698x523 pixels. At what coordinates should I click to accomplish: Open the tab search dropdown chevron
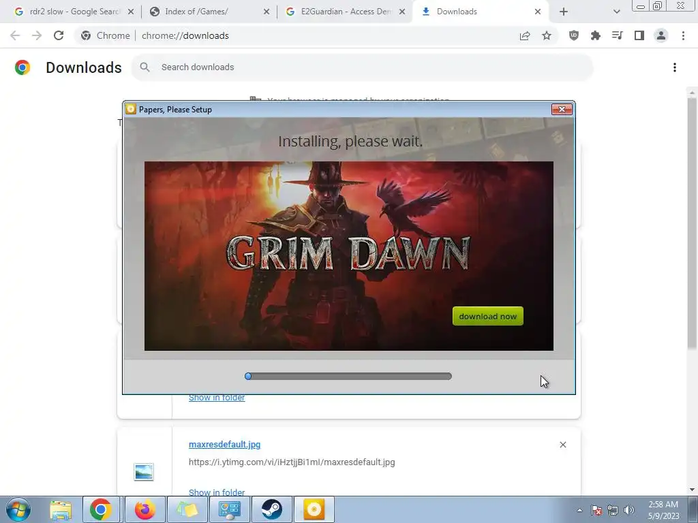tap(616, 12)
